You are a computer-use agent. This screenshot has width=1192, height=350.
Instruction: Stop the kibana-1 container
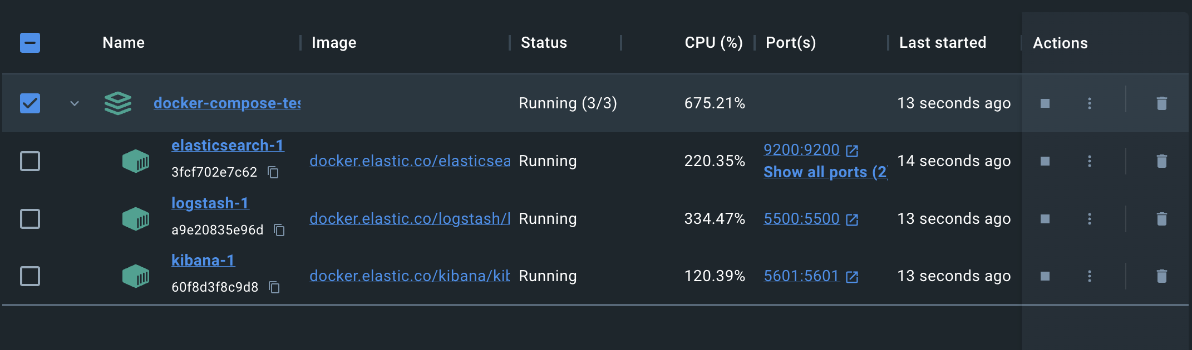click(1045, 276)
